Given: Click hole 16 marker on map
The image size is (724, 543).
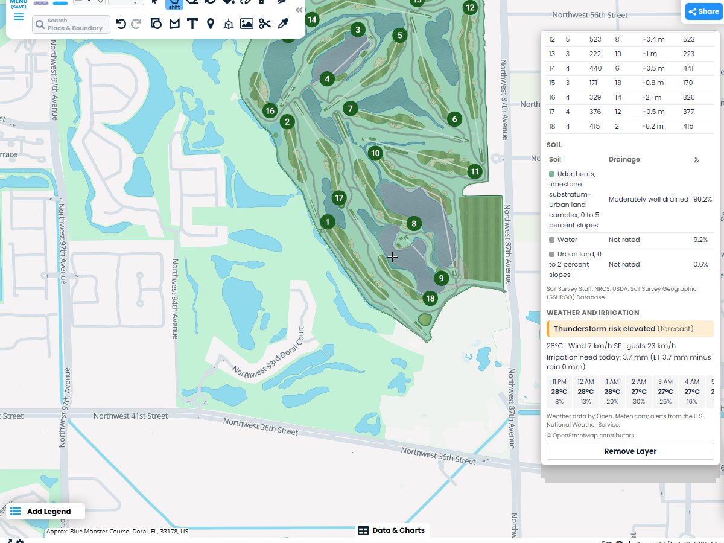Looking at the screenshot, I should pos(270,110).
